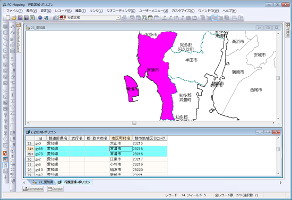Select row header 74 for 常滑市
Screen dimensions: 292x200
click(x=30, y=149)
